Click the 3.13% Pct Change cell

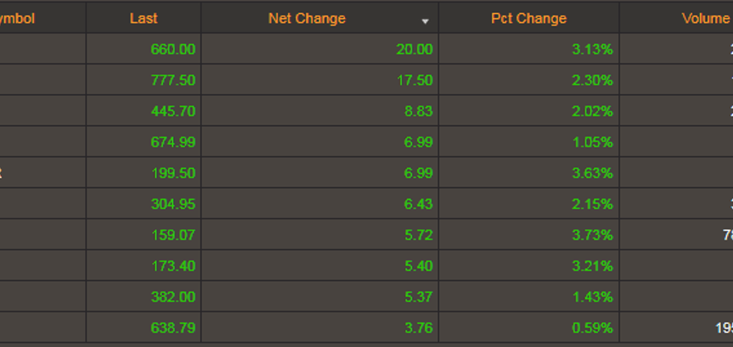click(593, 49)
